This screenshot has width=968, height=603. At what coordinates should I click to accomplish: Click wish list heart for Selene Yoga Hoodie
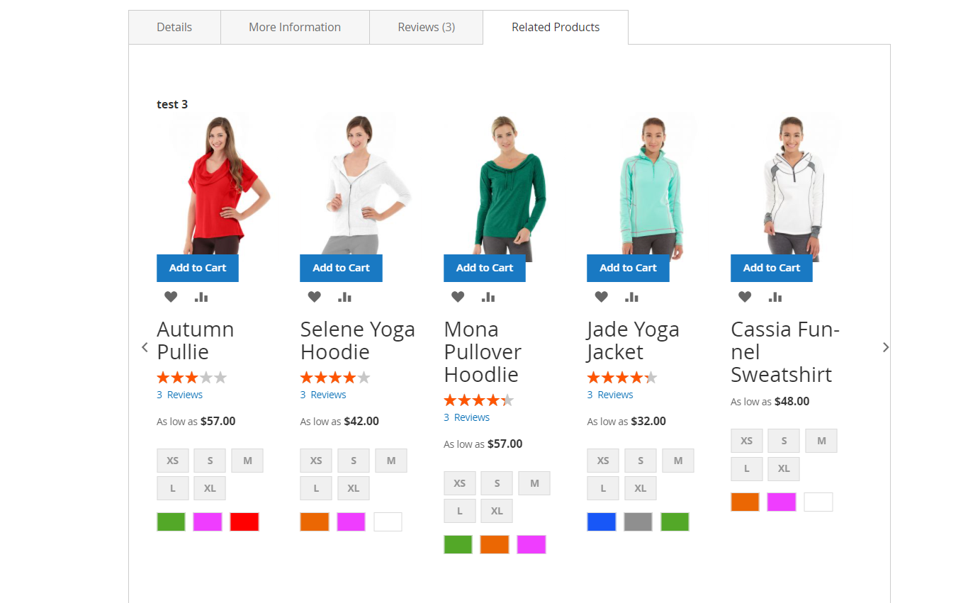314,297
